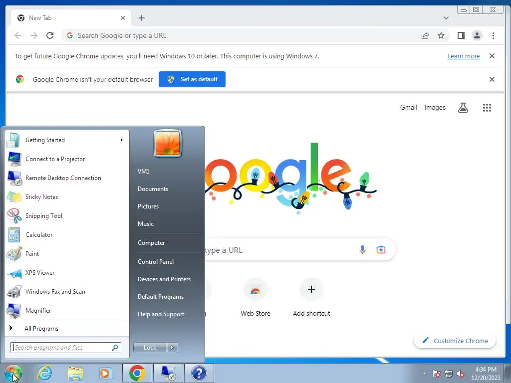Click the Remote Desktop taskbar button

coord(168,373)
